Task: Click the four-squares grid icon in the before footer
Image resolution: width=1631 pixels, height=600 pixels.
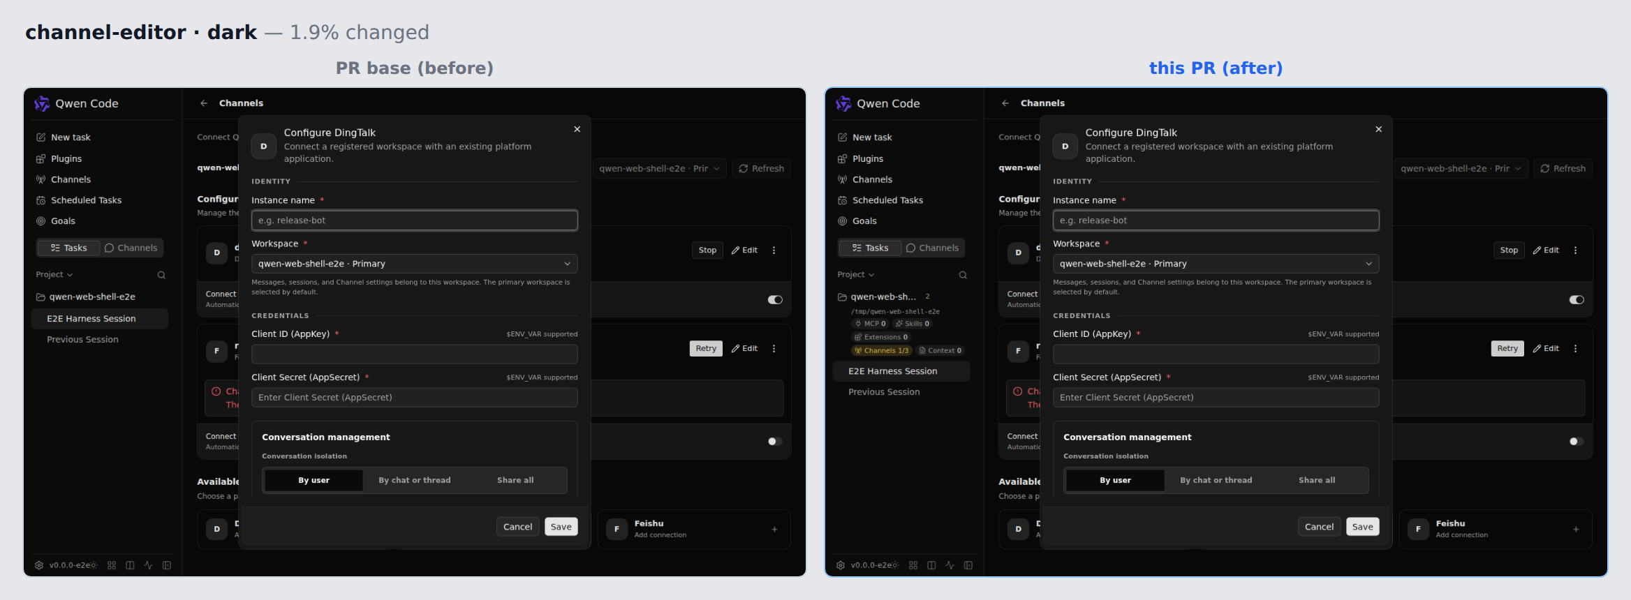Action: click(x=112, y=565)
